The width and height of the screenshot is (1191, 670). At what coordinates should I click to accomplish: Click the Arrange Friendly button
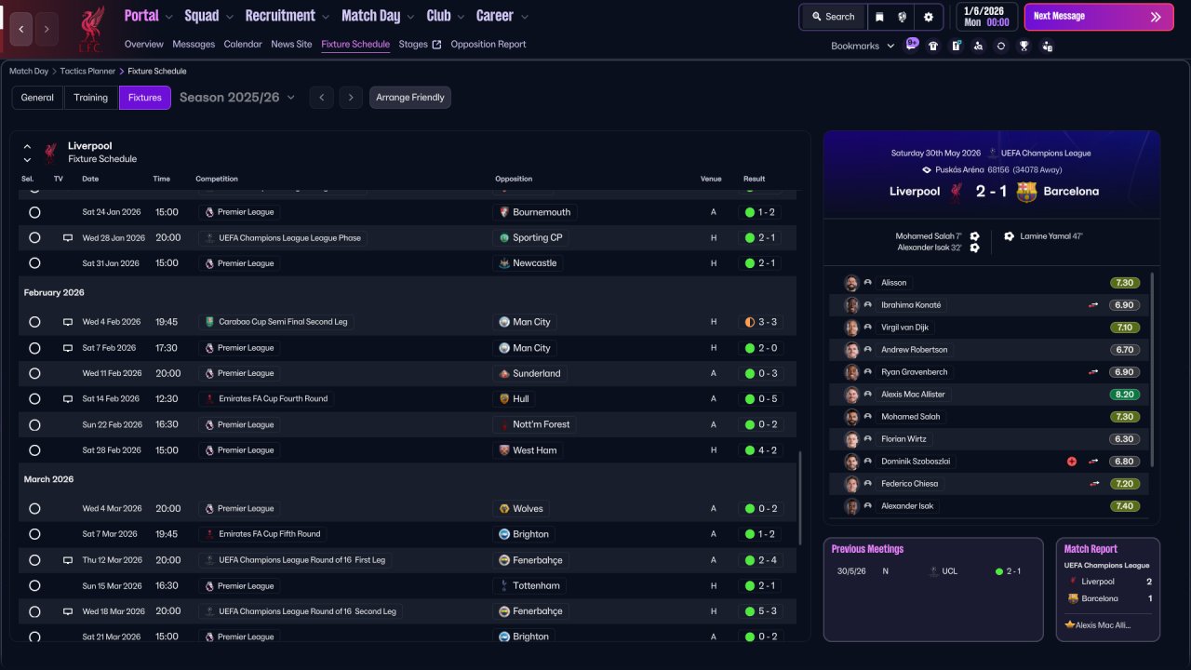[410, 98]
